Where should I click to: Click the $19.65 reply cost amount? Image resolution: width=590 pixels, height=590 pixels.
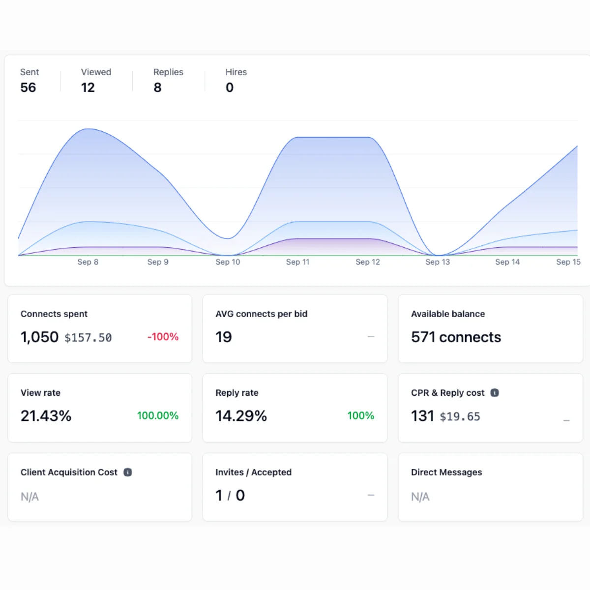[460, 417]
